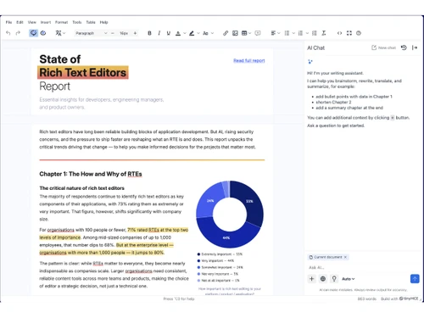Click the Help icon in the toolbar
The image size is (424, 318).
point(359,33)
